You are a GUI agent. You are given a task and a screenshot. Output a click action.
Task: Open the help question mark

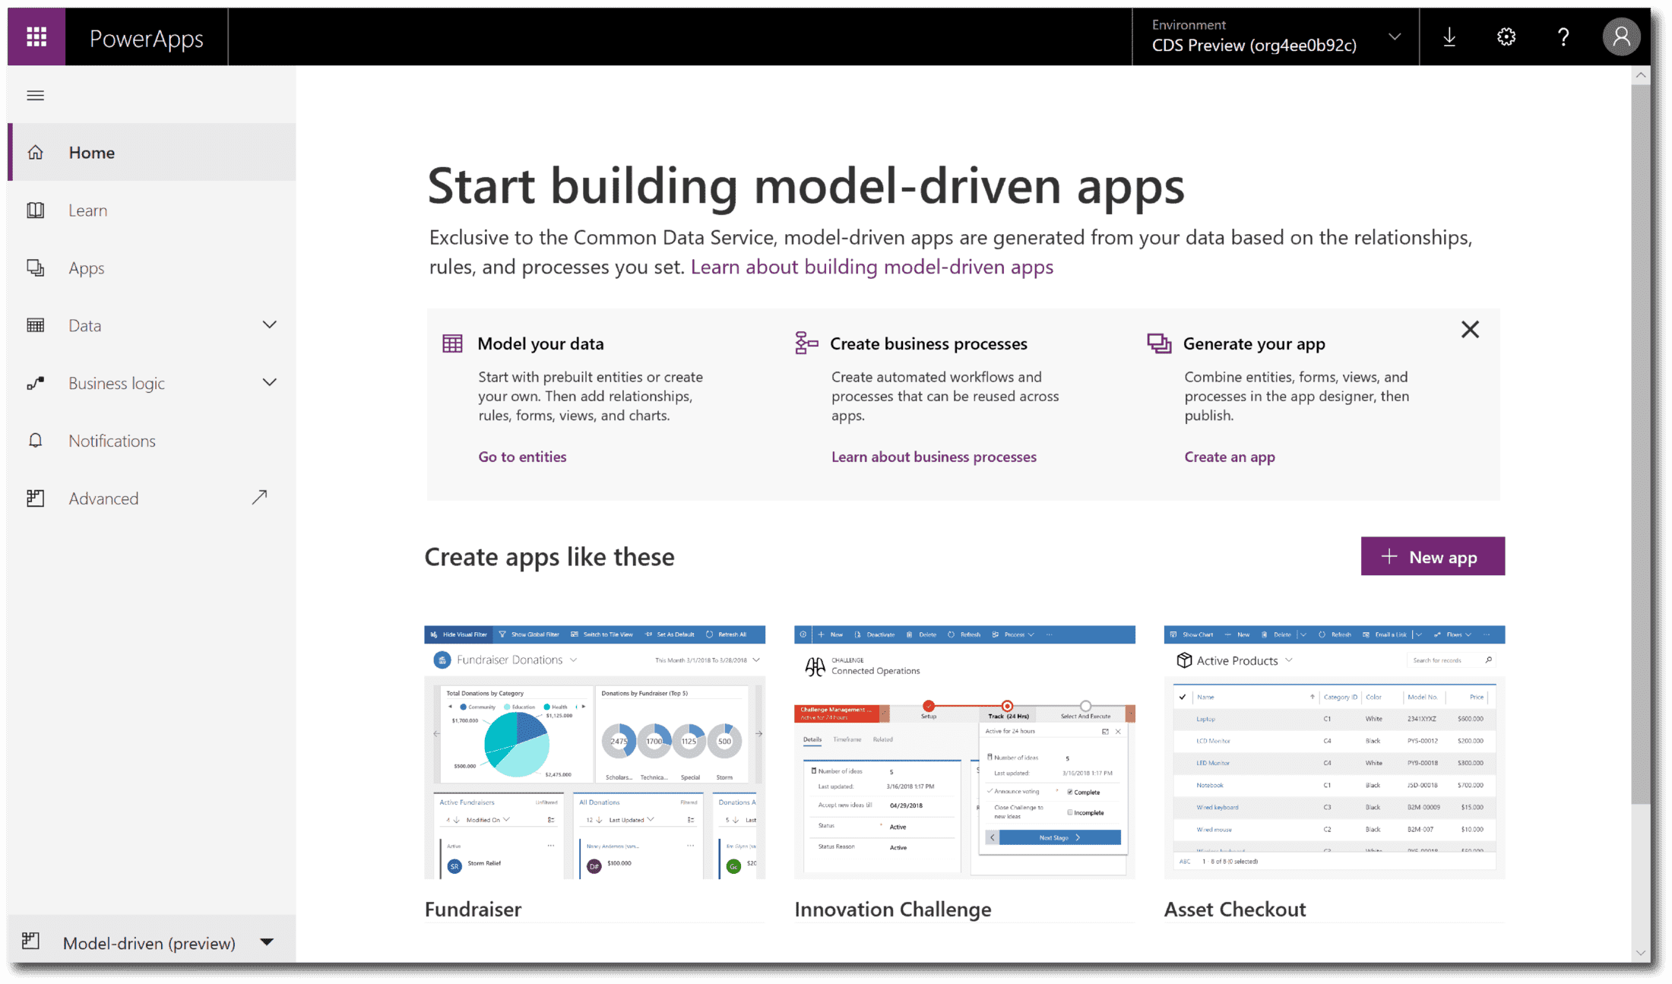click(x=1563, y=37)
